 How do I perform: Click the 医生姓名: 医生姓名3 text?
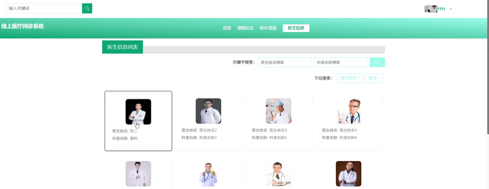pos(269,130)
